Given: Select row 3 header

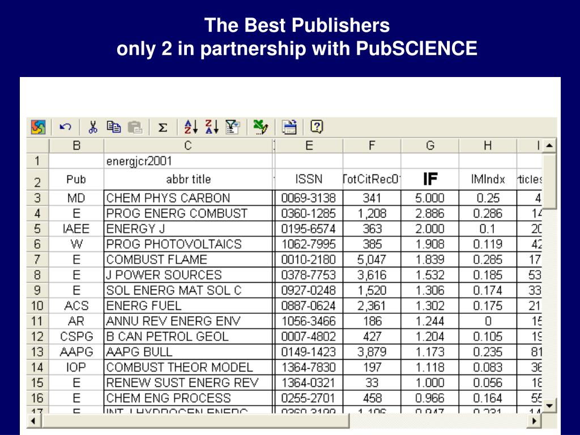Looking at the screenshot, I should click(37, 198).
